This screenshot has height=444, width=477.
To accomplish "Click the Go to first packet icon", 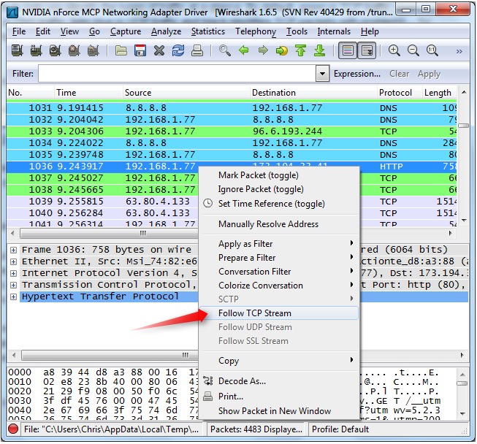I will click(300, 51).
